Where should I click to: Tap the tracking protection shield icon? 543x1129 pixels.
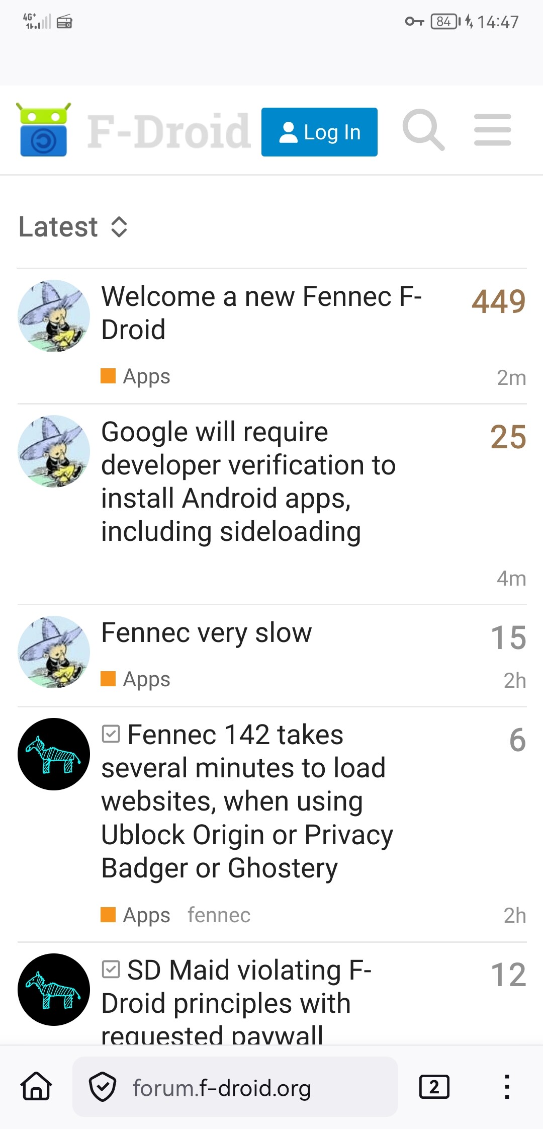coord(103,1087)
